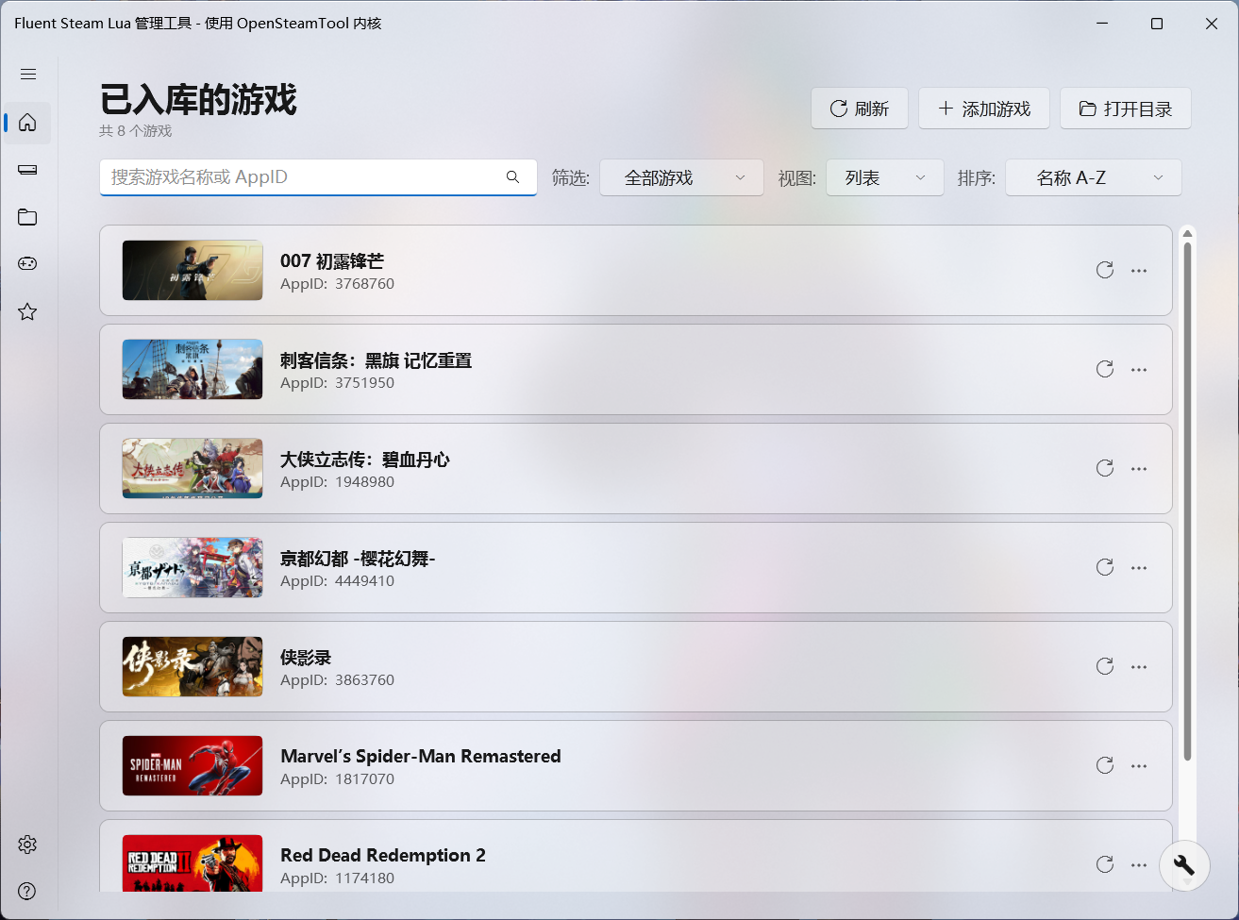1239x920 pixels.
Task: Click the search magnifier icon
Action: [512, 176]
